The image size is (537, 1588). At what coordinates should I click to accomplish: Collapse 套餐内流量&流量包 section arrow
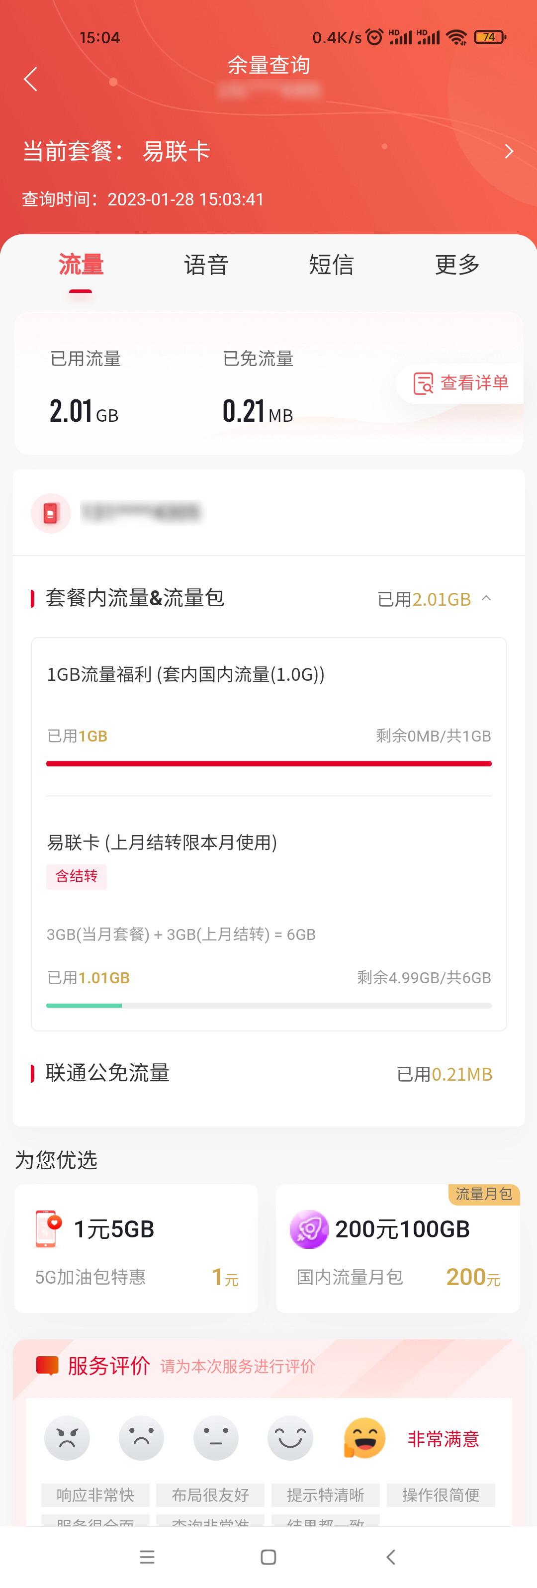(x=486, y=598)
